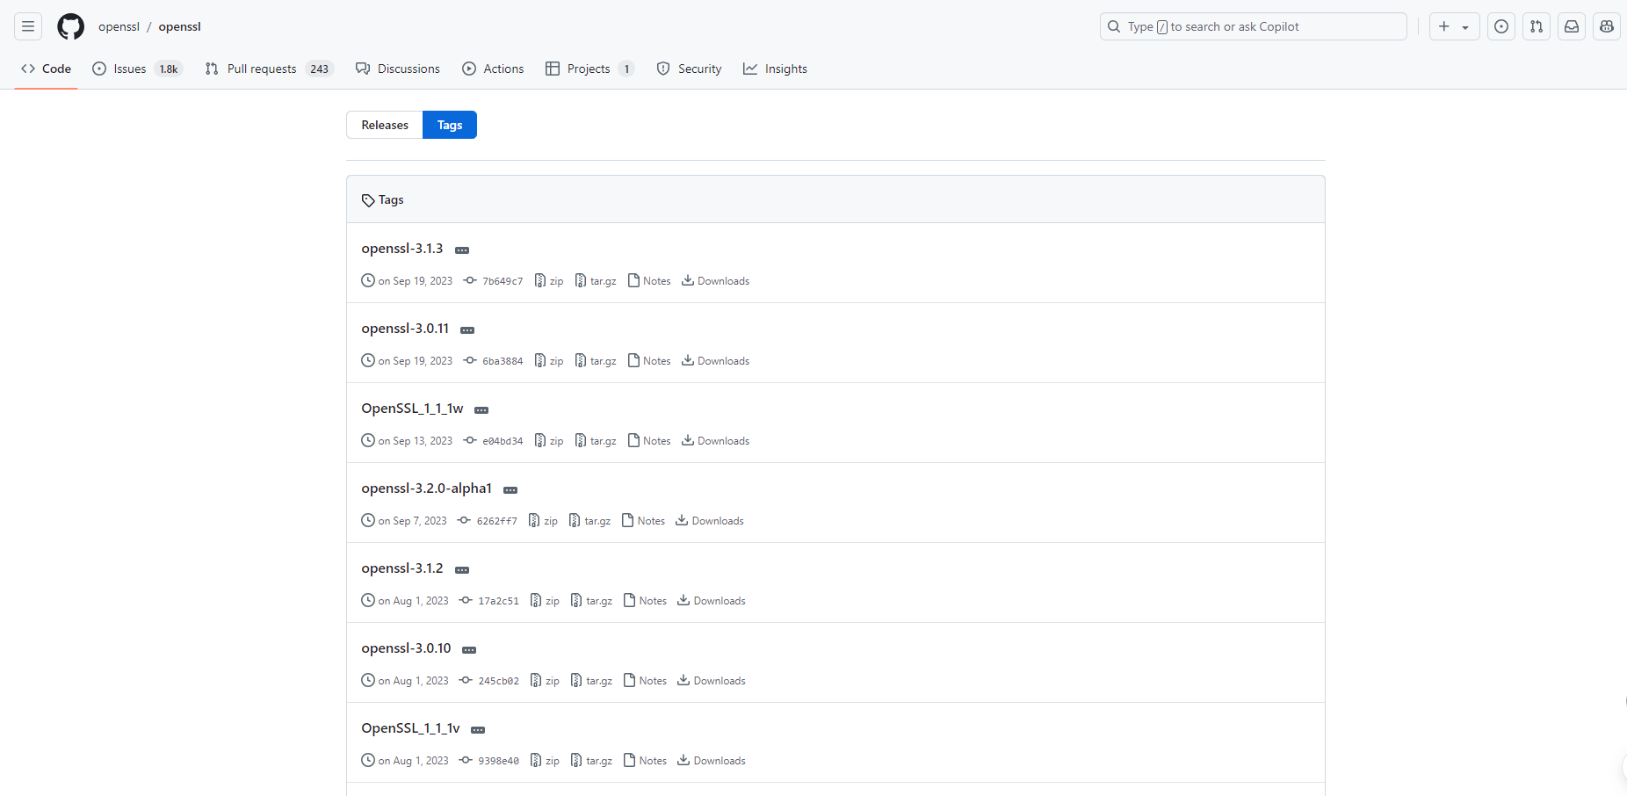The width and height of the screenshot is (1627, 796).
Task: Download tar.gz for openssl-3.0.11
Action: (x=596, y=361)
